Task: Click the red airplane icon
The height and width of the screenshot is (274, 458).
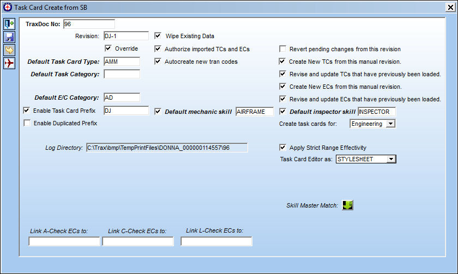Action: [9, 63]
